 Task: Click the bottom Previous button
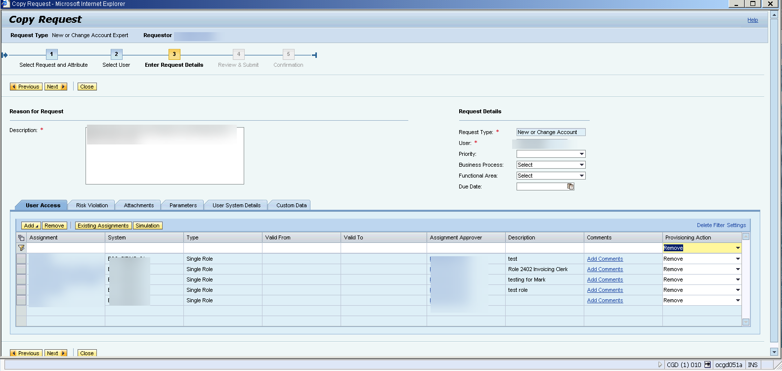26,353
